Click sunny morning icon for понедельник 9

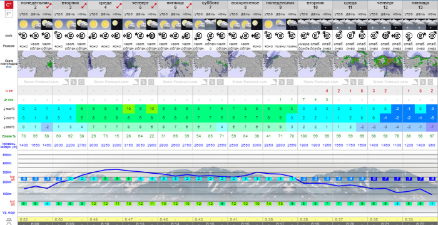(268, 24)
